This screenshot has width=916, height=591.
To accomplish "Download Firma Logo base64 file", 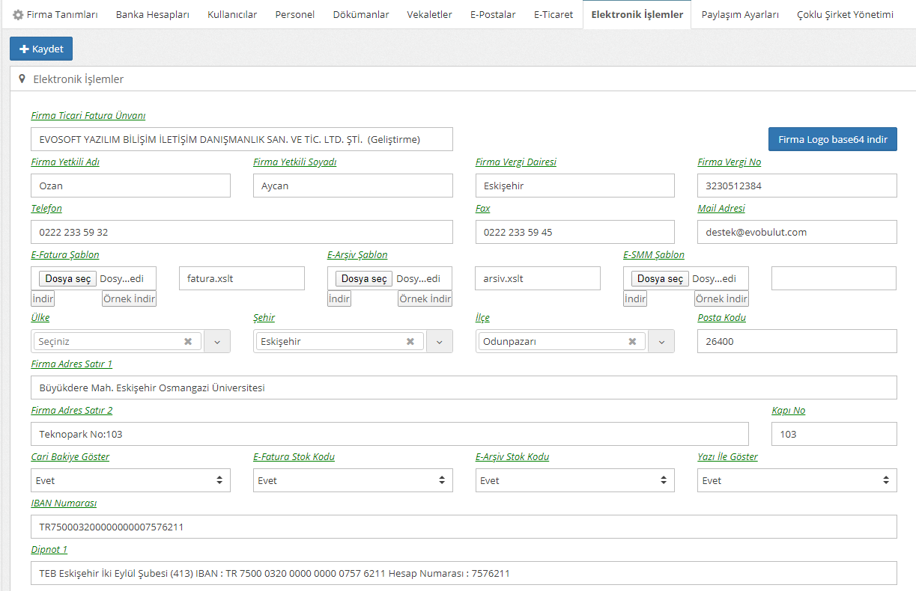I will (832, 139).
